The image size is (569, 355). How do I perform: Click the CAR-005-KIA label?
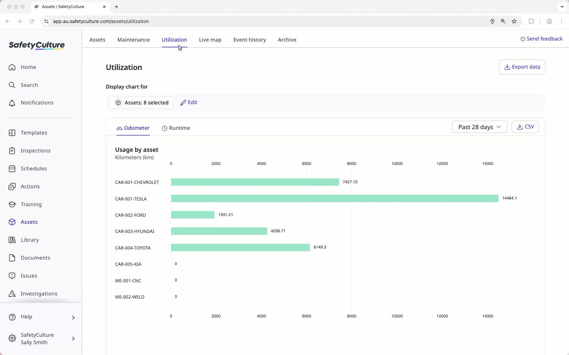[128, 264]
